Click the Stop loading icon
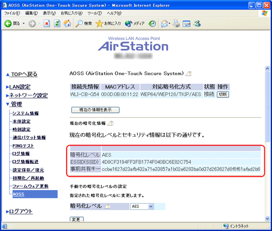This screenshot has width=272, height=231. (47, 24)
